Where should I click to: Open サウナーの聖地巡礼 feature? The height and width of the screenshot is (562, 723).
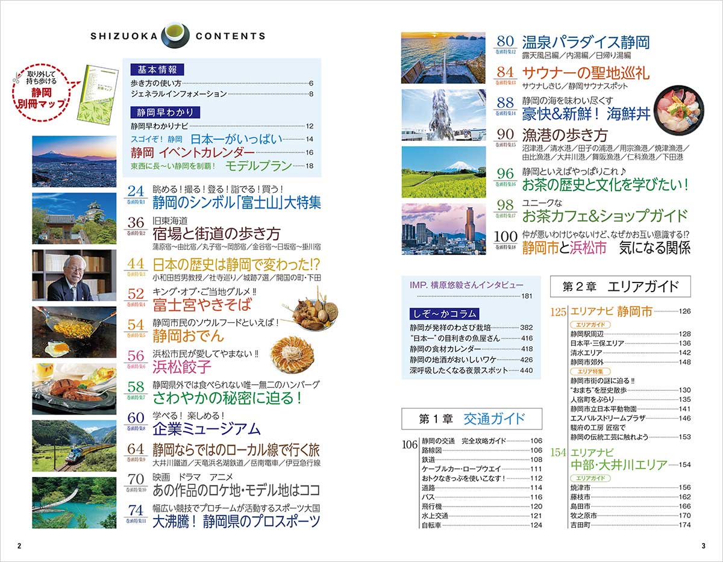point(586,73)
